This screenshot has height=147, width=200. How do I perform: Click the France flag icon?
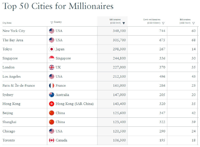click(51, 85)
